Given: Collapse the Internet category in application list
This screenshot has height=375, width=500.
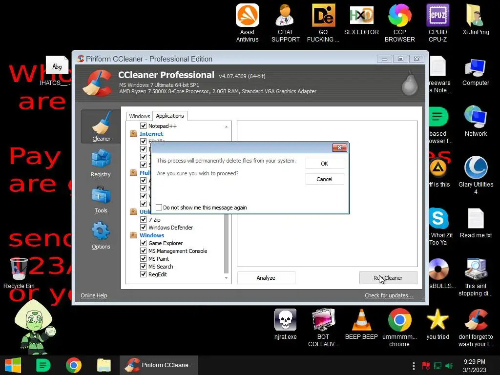Looking at the screenshot, I should click(x=133, y=134).
